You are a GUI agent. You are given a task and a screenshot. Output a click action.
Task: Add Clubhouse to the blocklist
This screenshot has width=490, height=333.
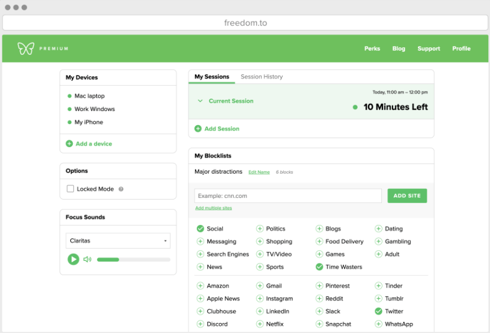click(200, 311)
